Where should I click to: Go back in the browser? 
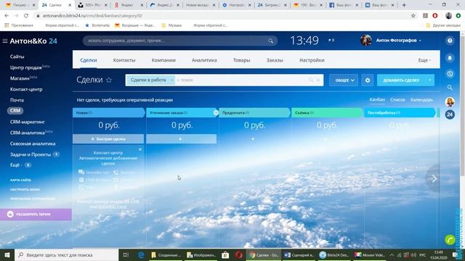pos(7,16)
